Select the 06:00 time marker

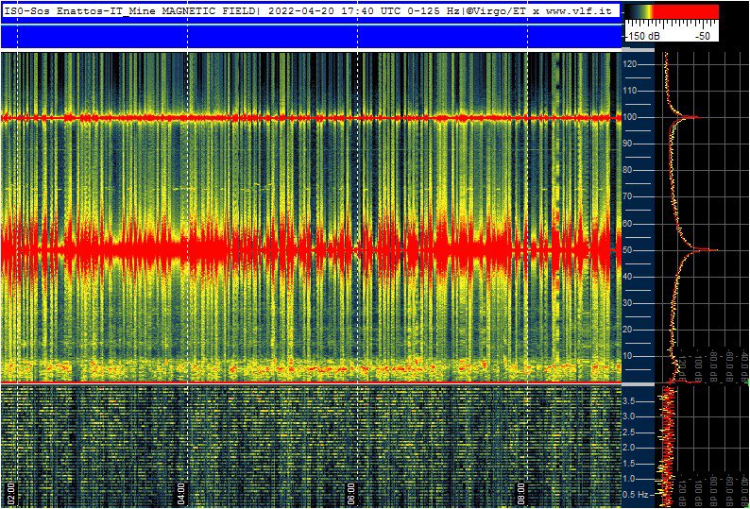(x=350, y=494)
